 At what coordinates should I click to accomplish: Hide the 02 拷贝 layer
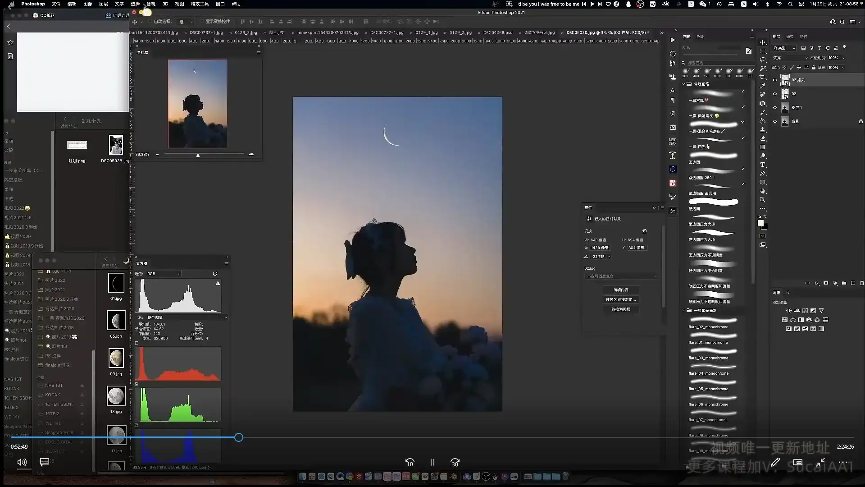pos(775,80)
